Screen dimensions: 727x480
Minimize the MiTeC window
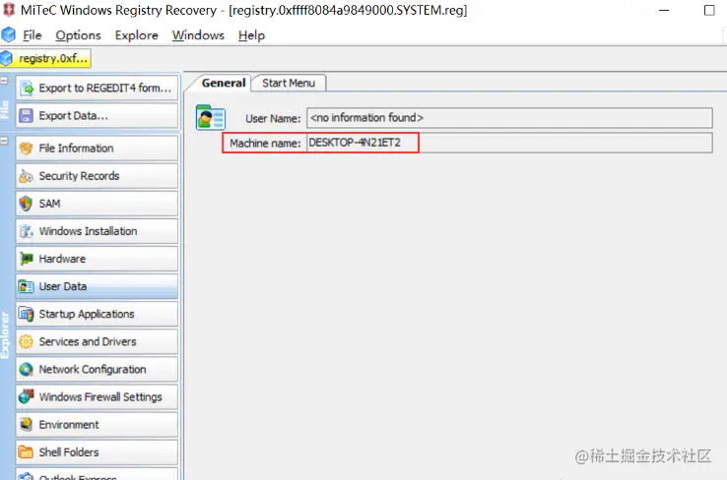[664, 10]
